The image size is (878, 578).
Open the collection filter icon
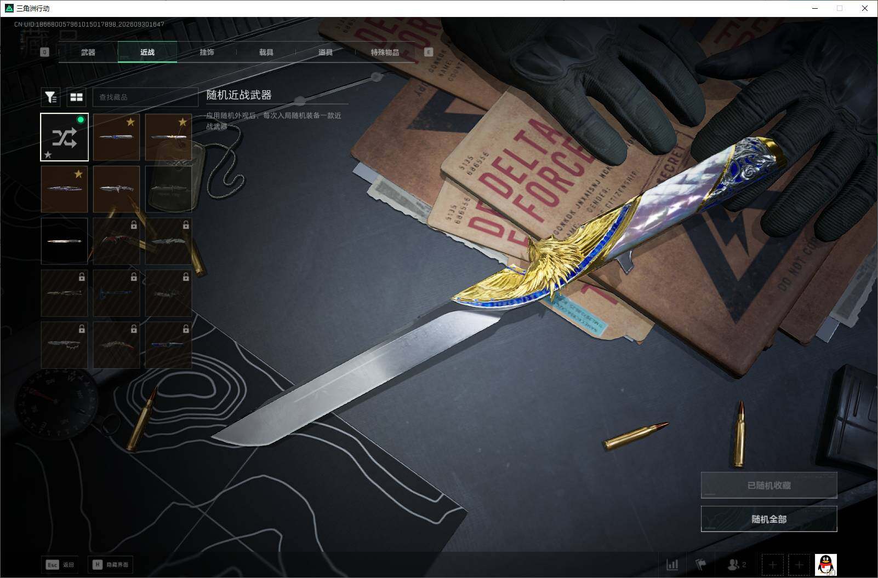click(x=50, y=97)
